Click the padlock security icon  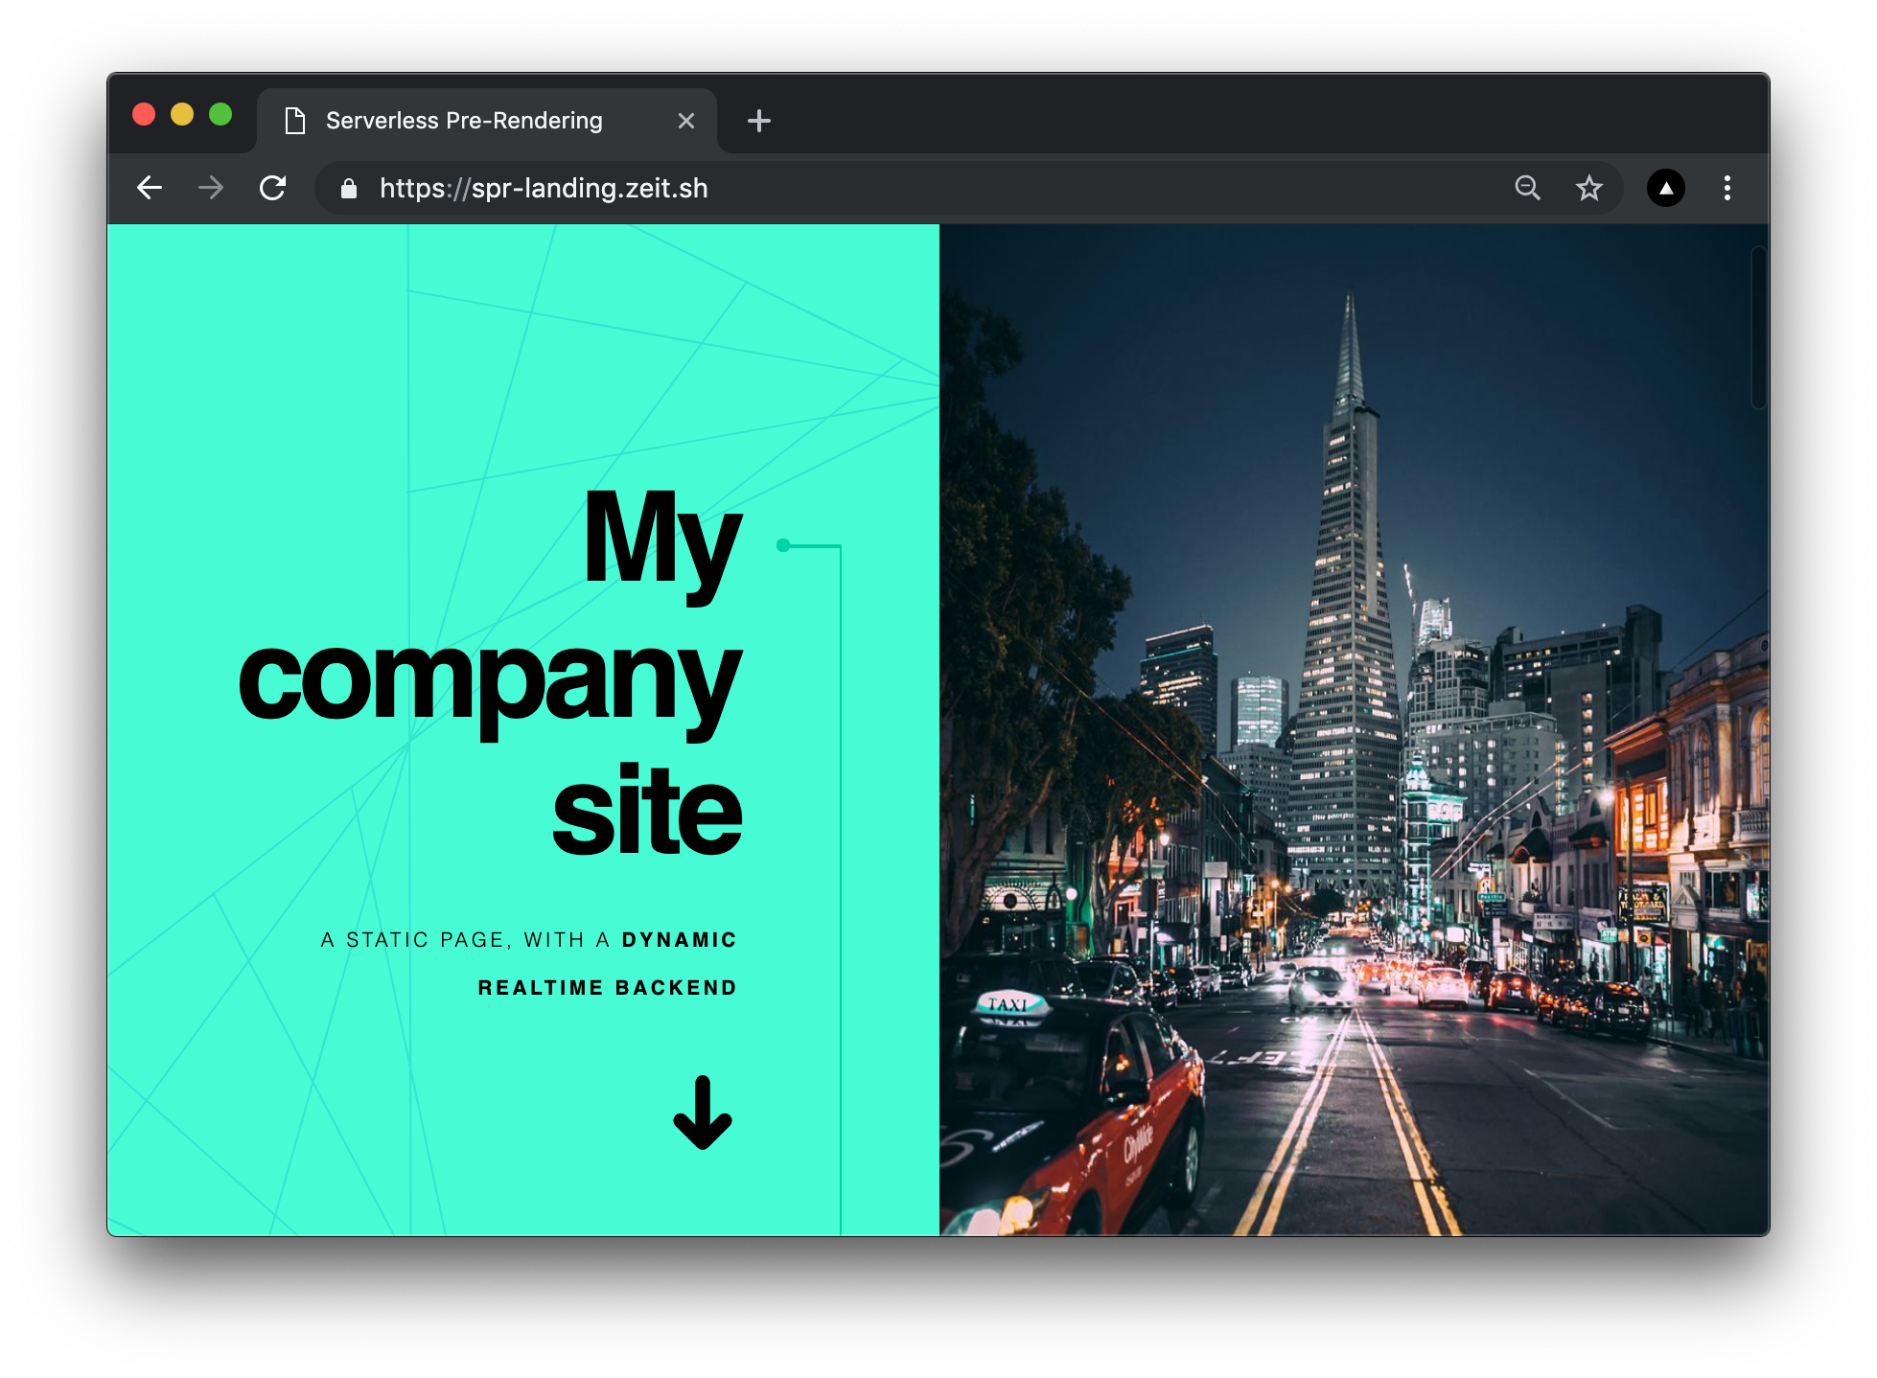click(347, 188)
